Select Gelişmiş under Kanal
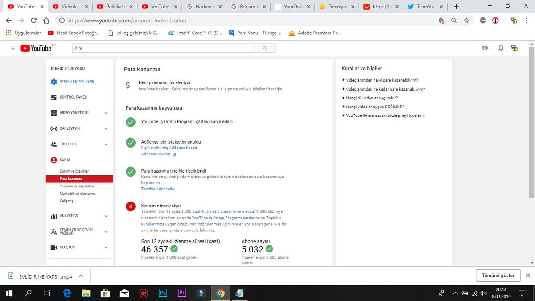 point(66,201)
